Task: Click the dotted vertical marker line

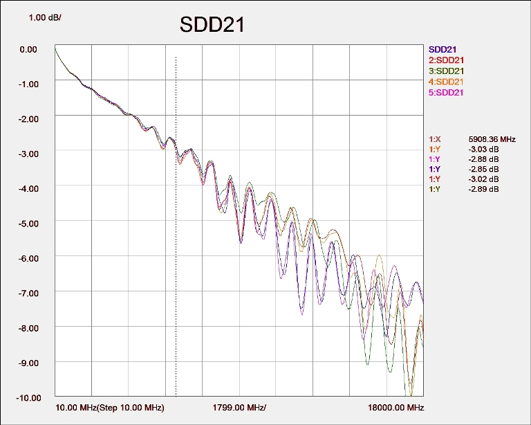Action: pos(176,226)
